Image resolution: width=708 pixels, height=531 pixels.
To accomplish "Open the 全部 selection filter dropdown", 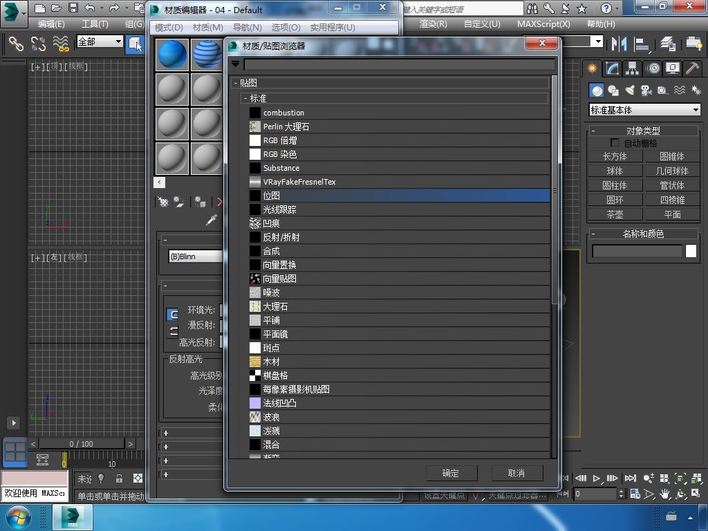I will click(x=100, y=41).
